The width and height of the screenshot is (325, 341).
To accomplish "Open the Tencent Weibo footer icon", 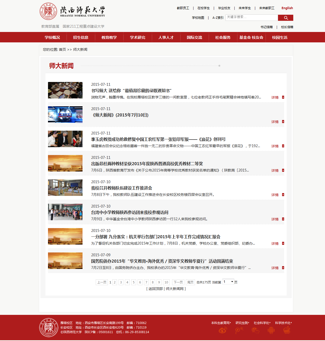I will pyautogui.click(x=239, y=330).
